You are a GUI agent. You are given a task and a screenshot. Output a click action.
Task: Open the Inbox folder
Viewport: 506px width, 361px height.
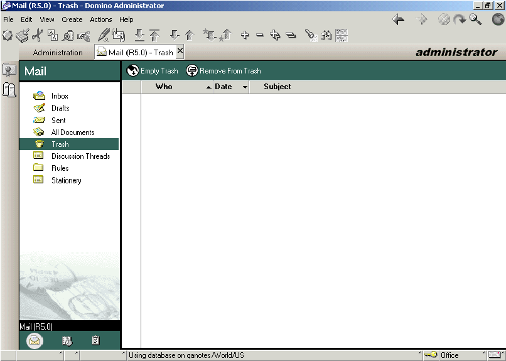[x=60, y=96]
